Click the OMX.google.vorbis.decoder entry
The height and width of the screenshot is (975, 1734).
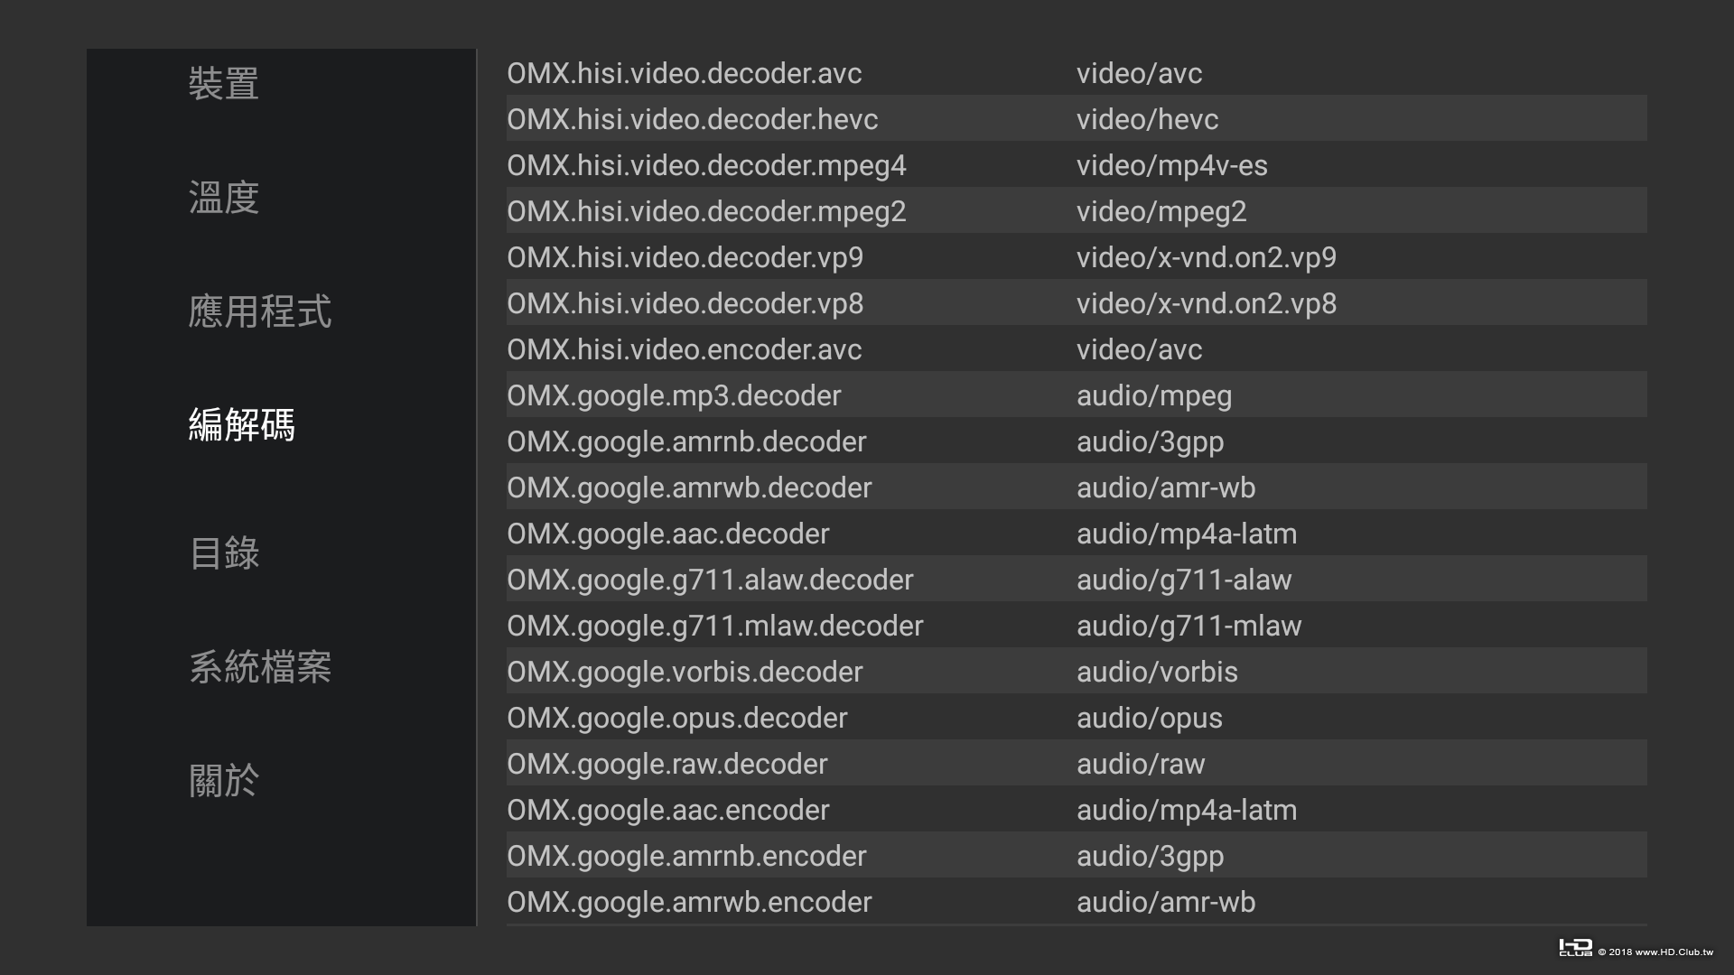[685, 672]
